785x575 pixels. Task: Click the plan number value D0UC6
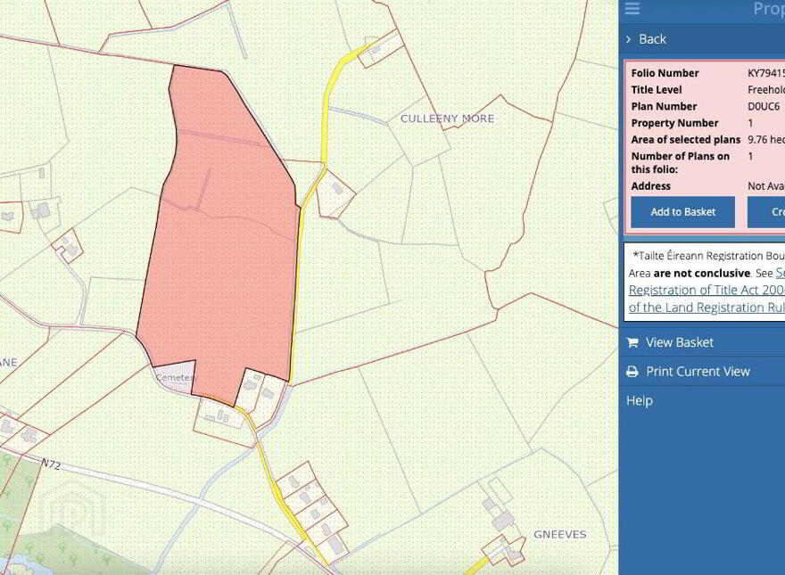point(764,107)
